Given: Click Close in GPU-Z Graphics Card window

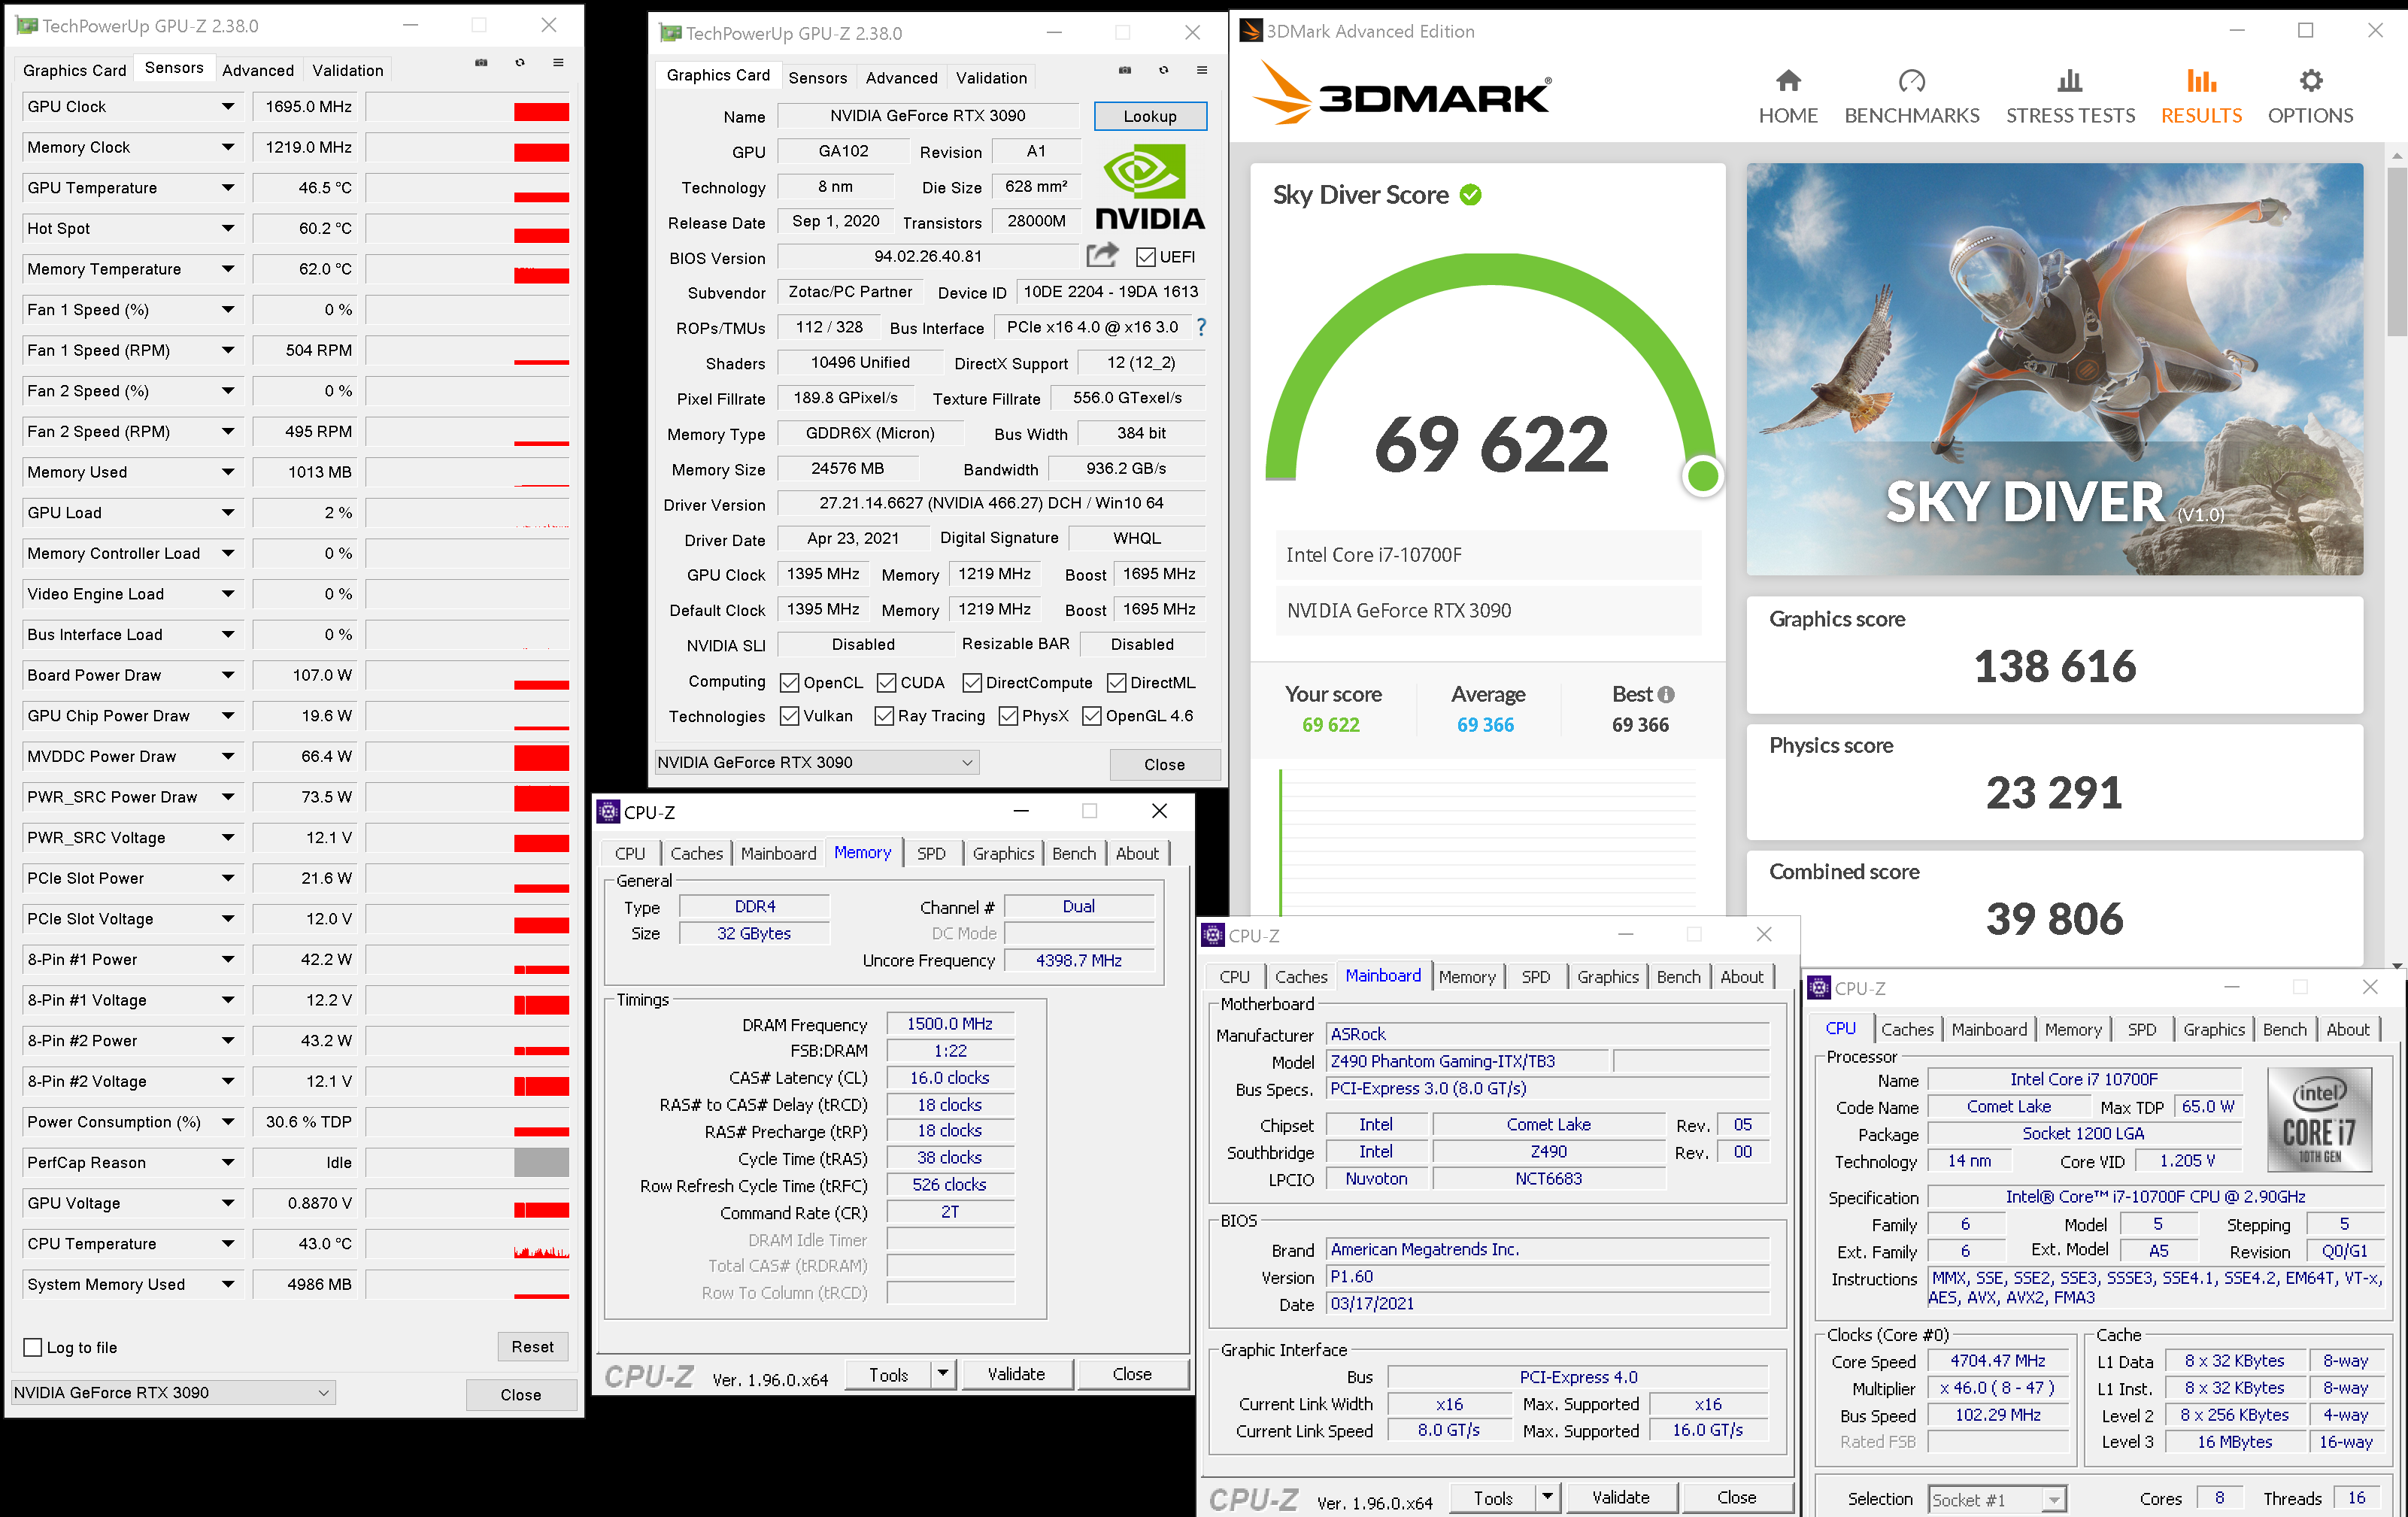Looking at the screenshot, I should tap(1164, 764).
